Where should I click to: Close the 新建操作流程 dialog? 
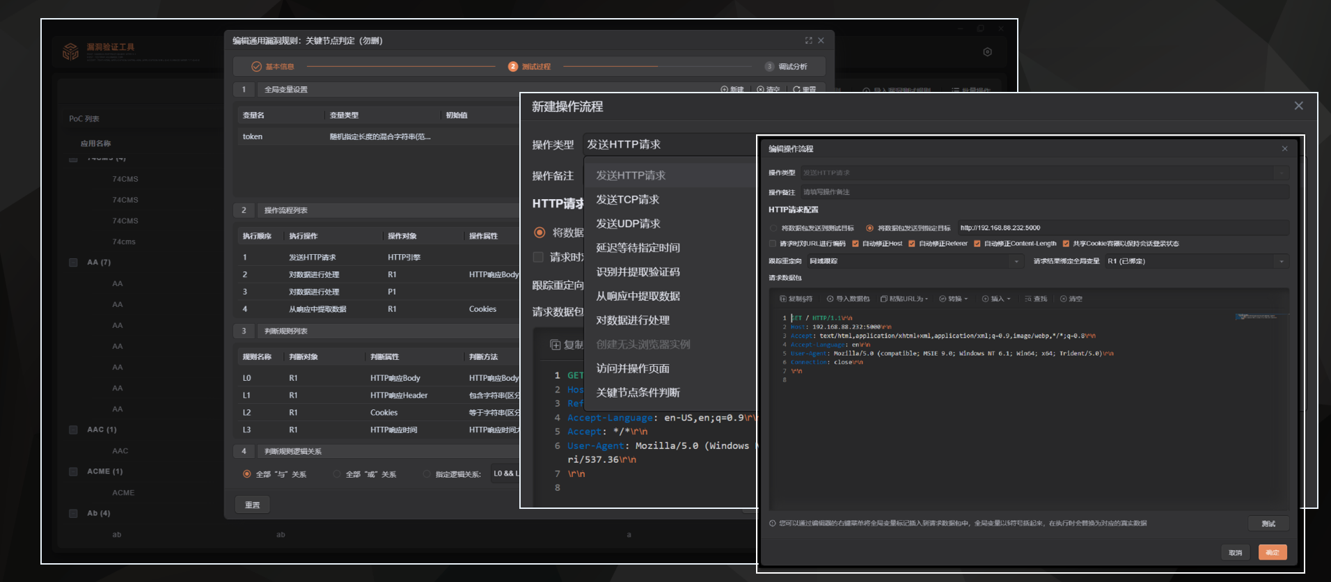tap(1299, 106)
